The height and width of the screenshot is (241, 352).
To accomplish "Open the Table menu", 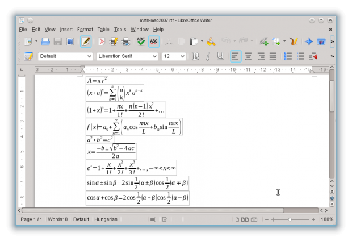I will [x=103, y=30].
